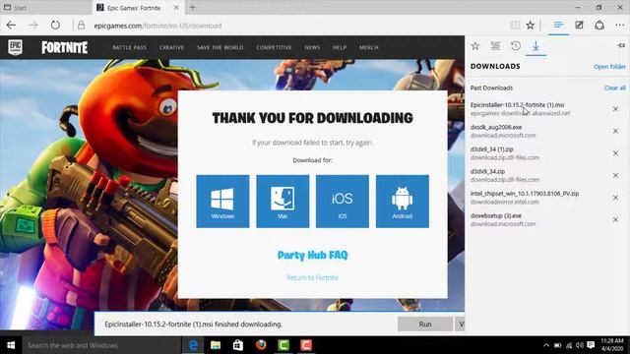Download Fortnite for Windows

[x=222, y=201]
